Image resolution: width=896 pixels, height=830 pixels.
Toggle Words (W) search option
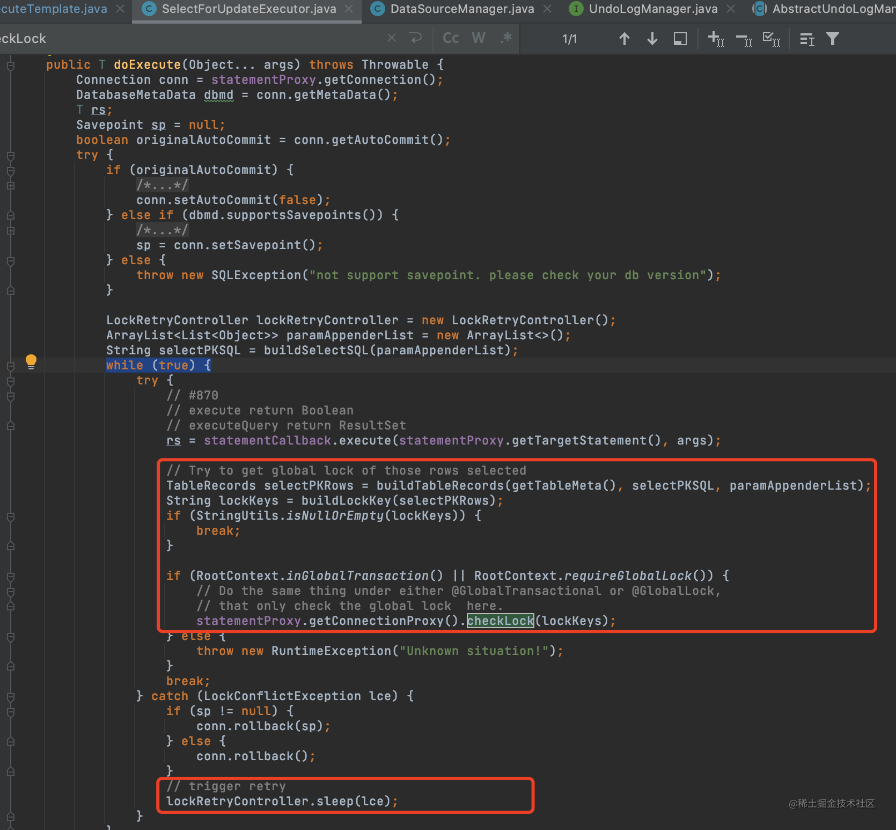point(478,38)
